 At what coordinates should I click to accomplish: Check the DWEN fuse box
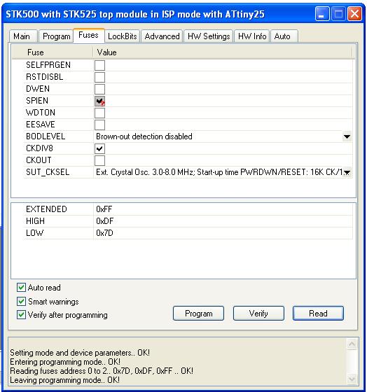click(99, 89)
